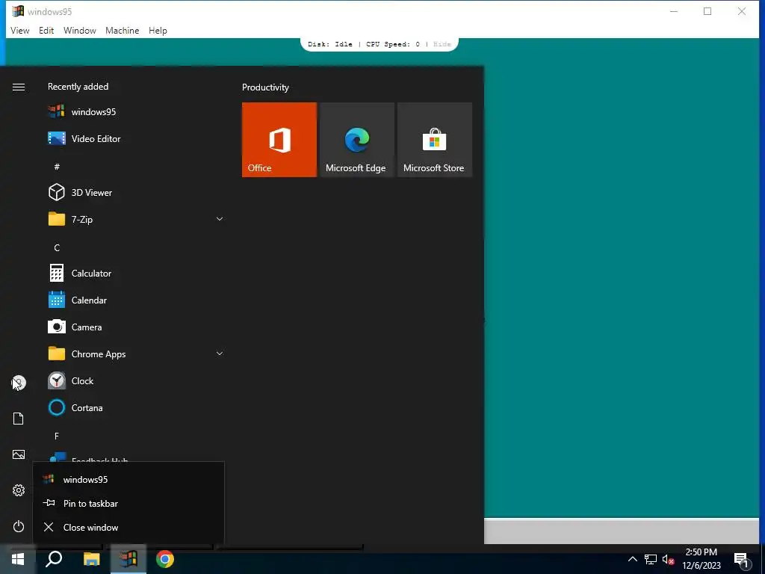Open the Microsoft Store tile
Screen dimensions: 765x574
pyautogui.click(x=435, y=140)
